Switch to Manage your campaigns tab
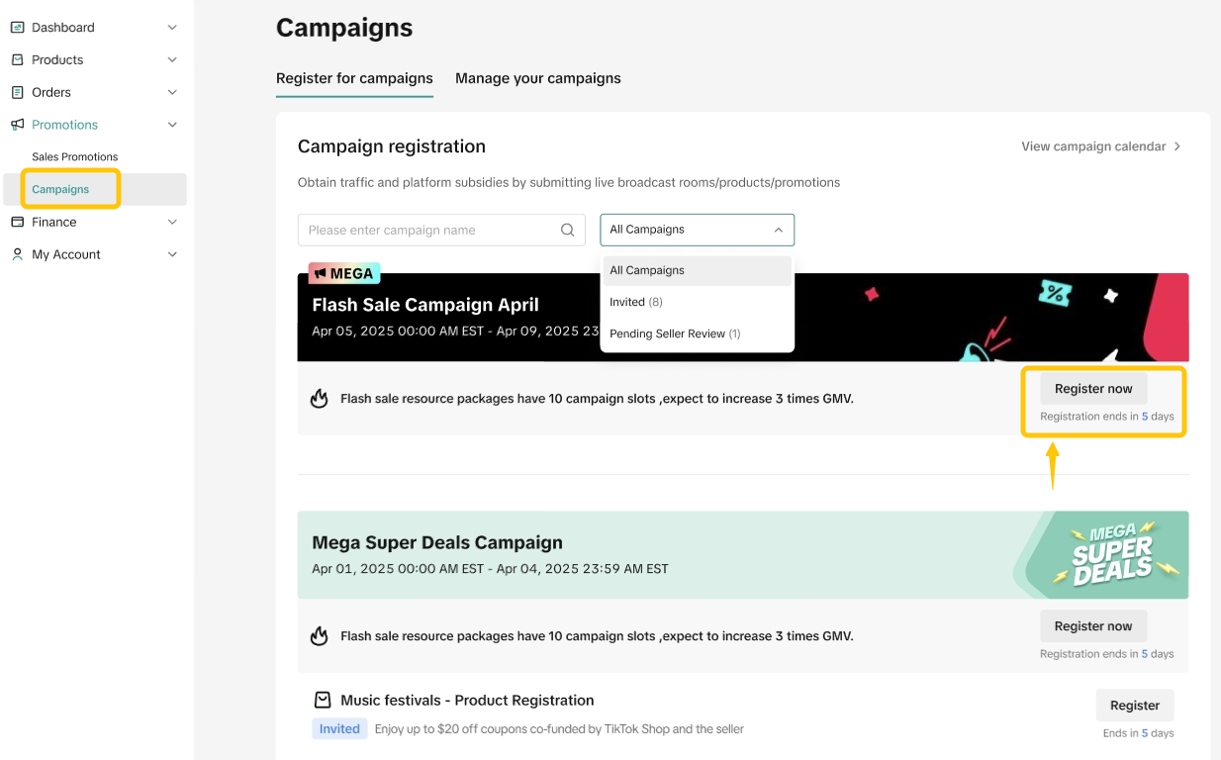This screenshot has width=1221, height=760. [538, 78]
